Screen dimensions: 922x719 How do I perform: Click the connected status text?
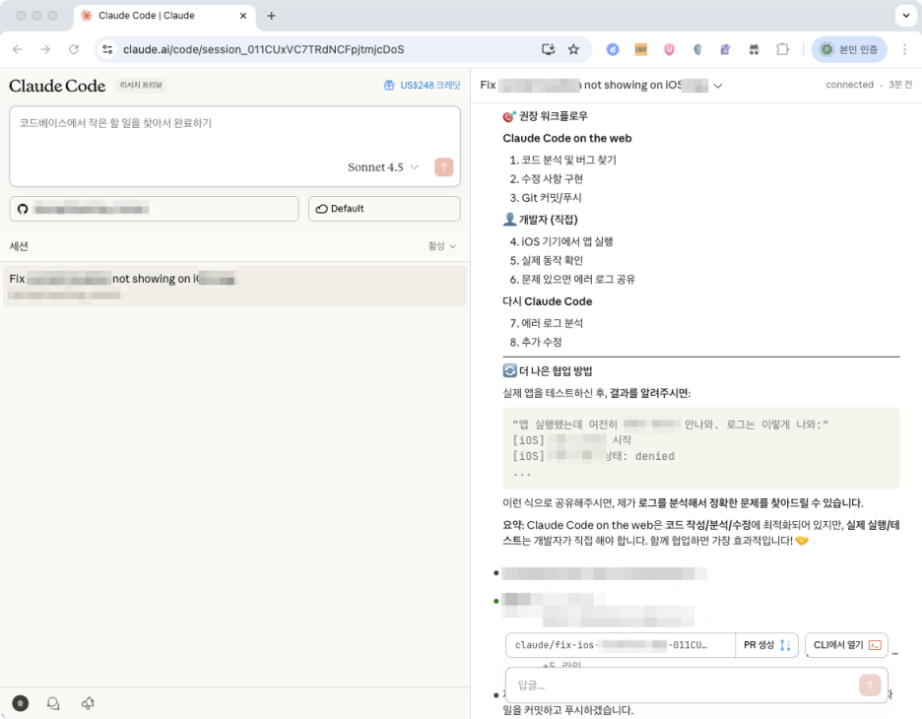click(x=849, y=85)
